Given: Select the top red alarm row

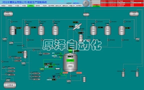Looking at the screenshot, I should coord(122,1).
